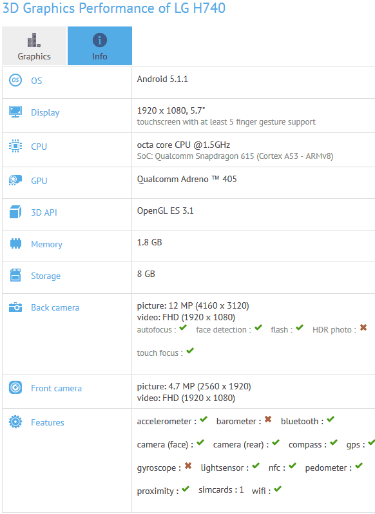Click the bar chart icon on the Graphics tab
Screen dimensions: 375x514
point(34,40)
